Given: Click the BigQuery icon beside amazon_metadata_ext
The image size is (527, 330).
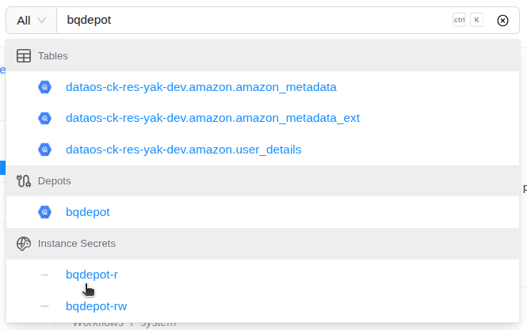Looking at the screenshot, I should 45,118.
